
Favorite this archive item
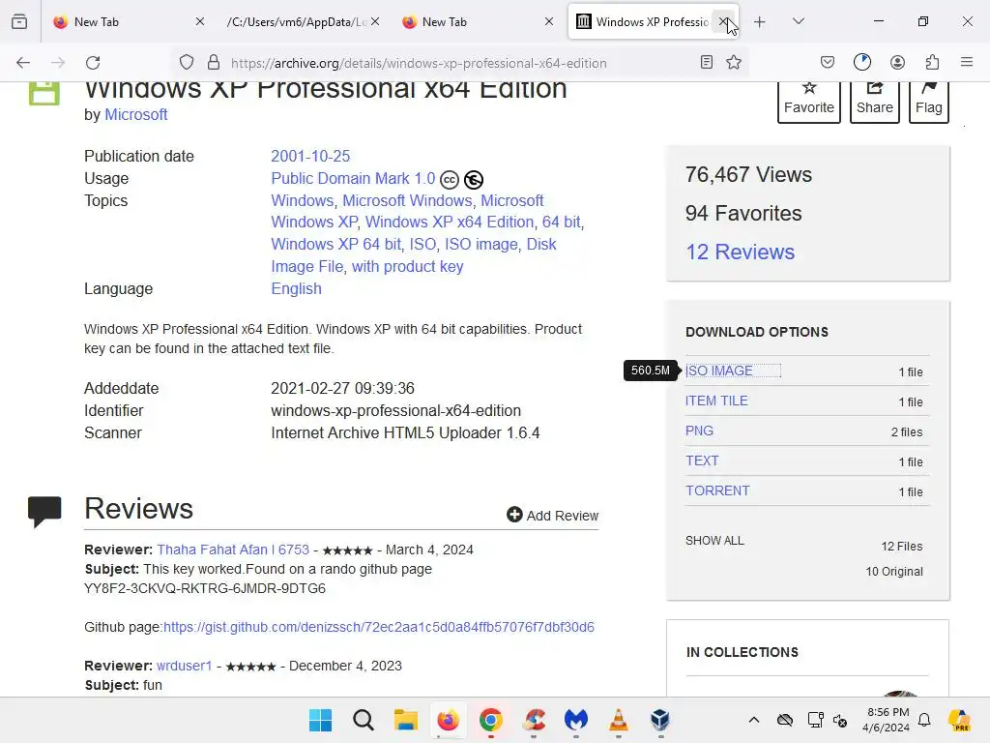(x=809, y=101)
